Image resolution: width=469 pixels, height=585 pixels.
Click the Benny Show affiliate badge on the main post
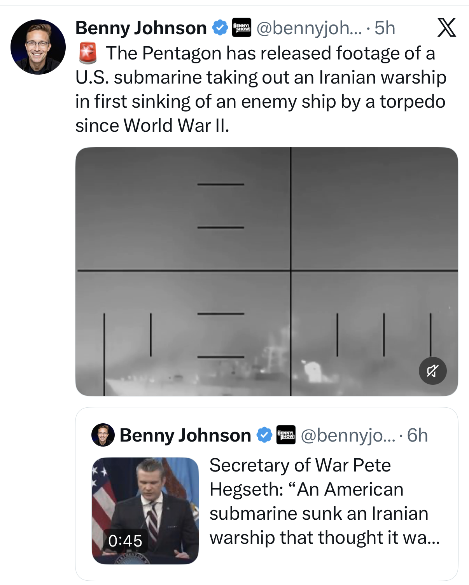(241, 28)
